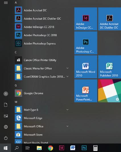The width and height of the screenshot is (121, 152).
Task: Expand the MathType 6 folder
Action: point(42,110)
